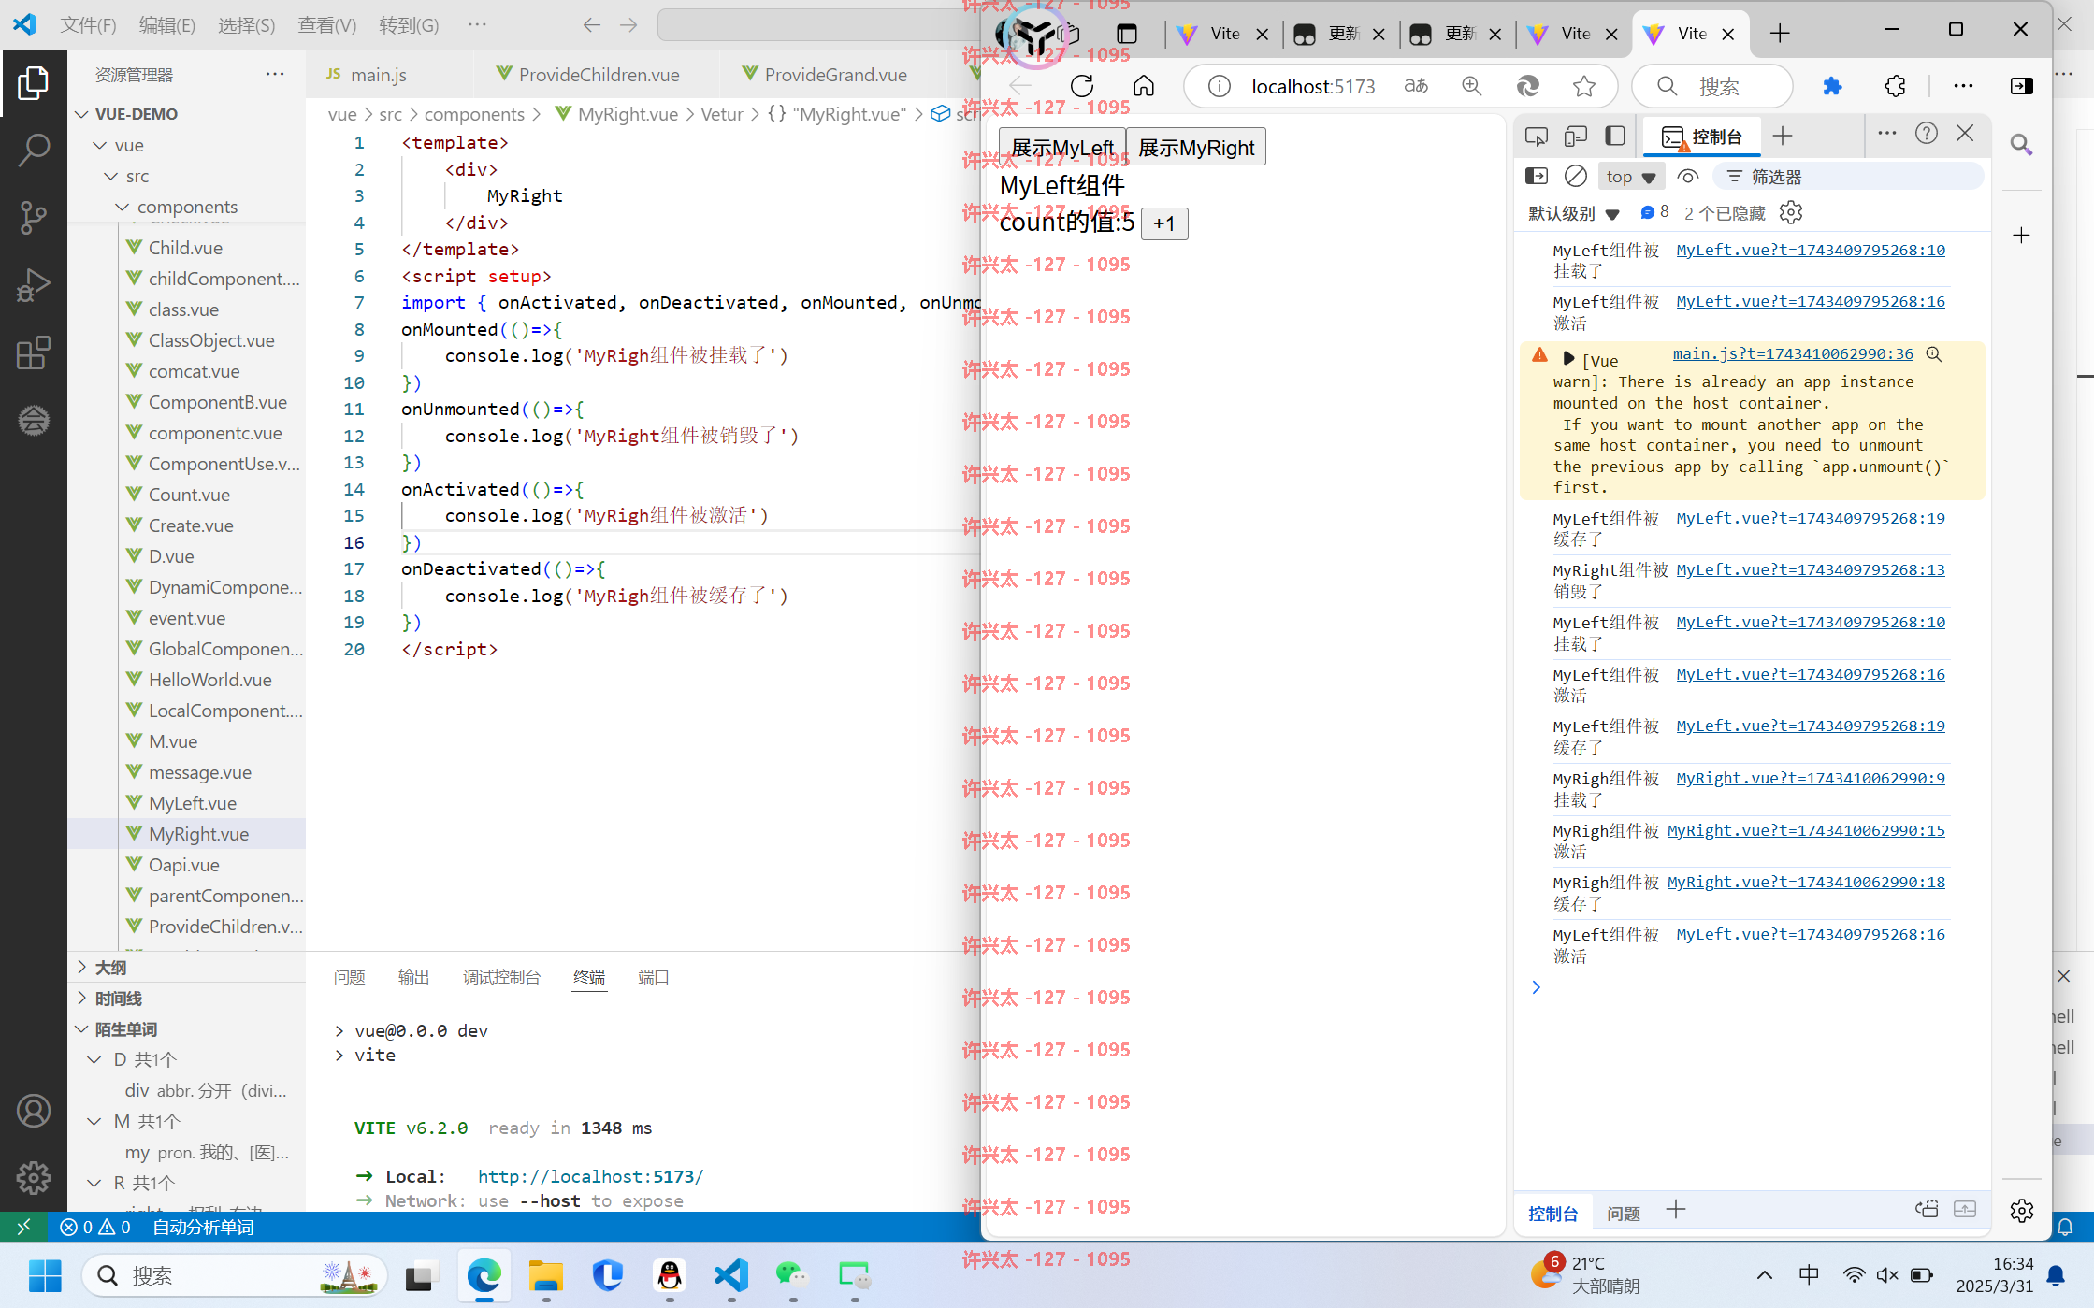Open http://localhost:5173/ link in terminal
This screenshot has width=2094, height=1308.
(590, 1176)
